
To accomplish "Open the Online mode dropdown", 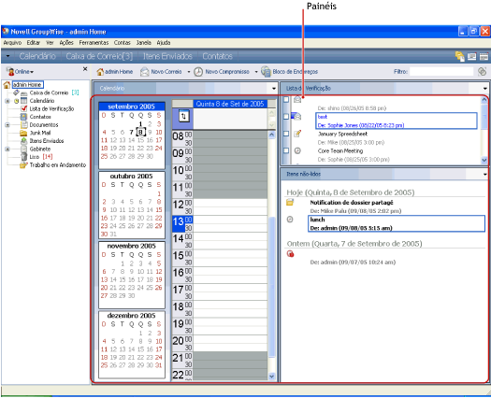I will coord(32,72).
